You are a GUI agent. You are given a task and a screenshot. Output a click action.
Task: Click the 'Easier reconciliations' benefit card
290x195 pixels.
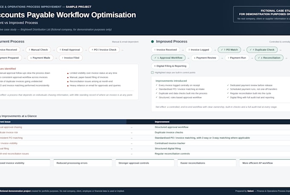point(207,163)
